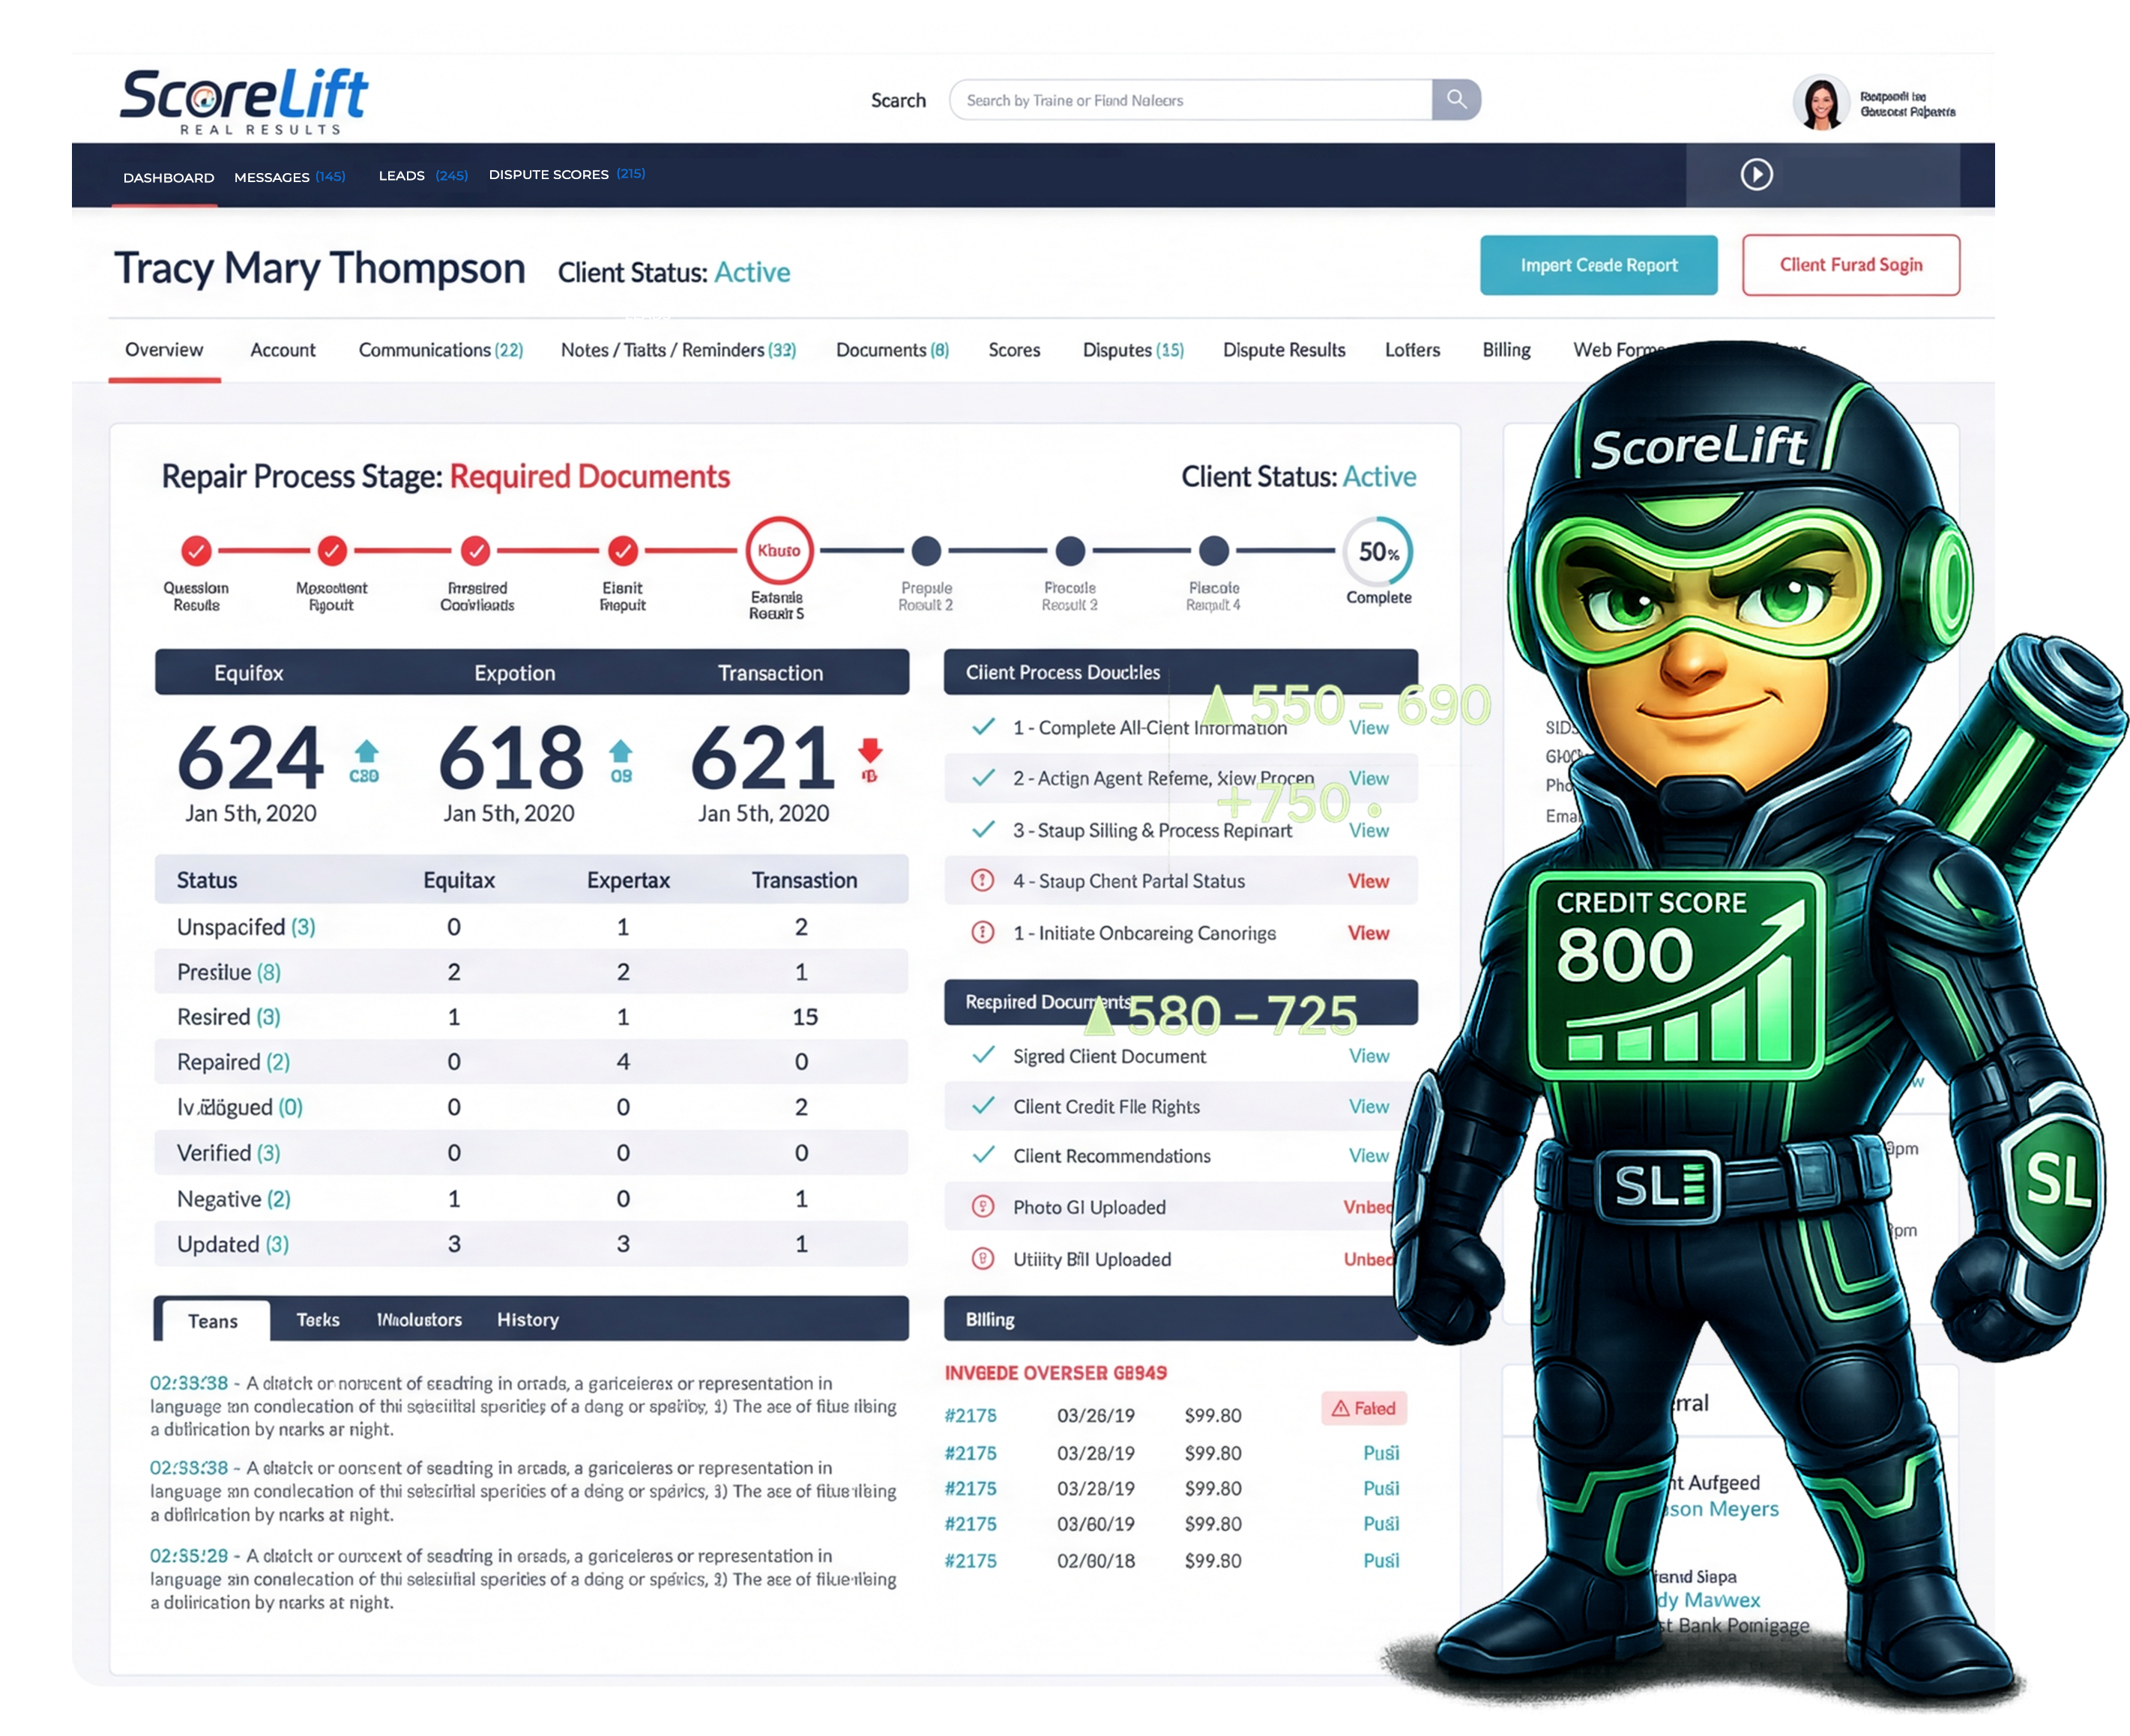Click the Presilue (8) status row label
Viewport: 2130px width, 1736px height.
click(x=229, y=972)
